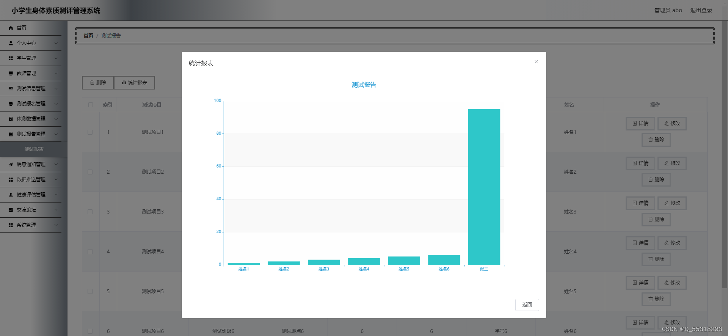This screenshot has width=728, height=336.
Task: Click 首页 in the breadcrumb
Action: point(88,36)
